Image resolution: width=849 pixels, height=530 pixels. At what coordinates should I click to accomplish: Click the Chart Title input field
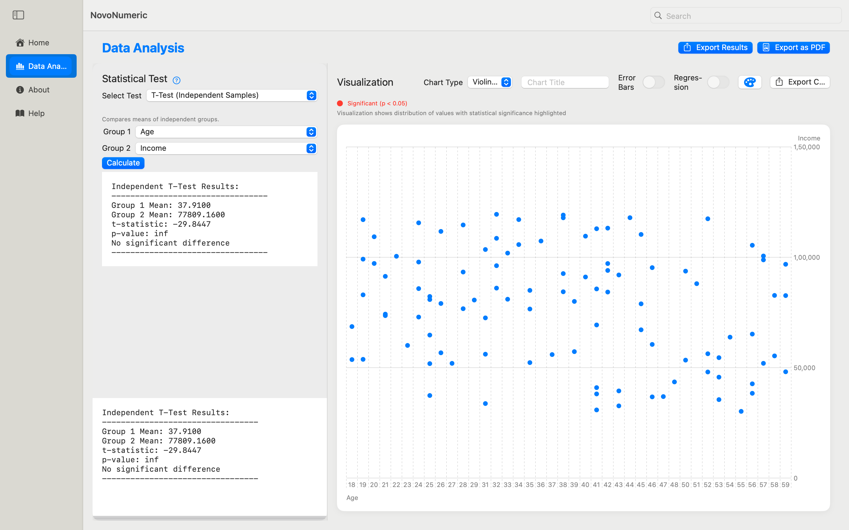click(x=565, y=82)
